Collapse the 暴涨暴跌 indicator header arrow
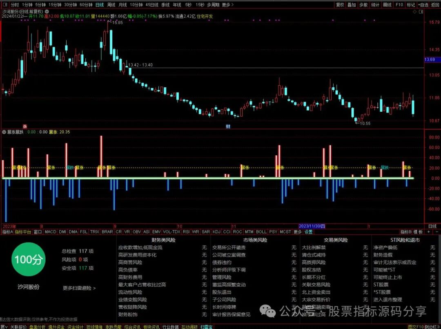Screen dimensions: 441x329 tap(4, 132)
